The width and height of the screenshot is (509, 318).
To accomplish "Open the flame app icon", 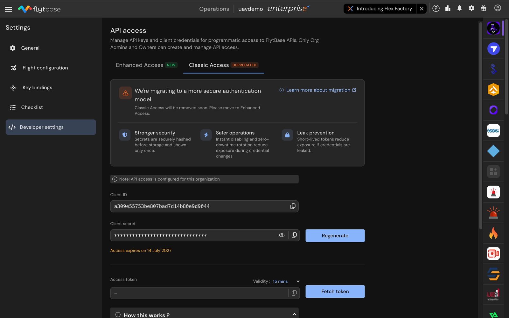I will (493, 233).
